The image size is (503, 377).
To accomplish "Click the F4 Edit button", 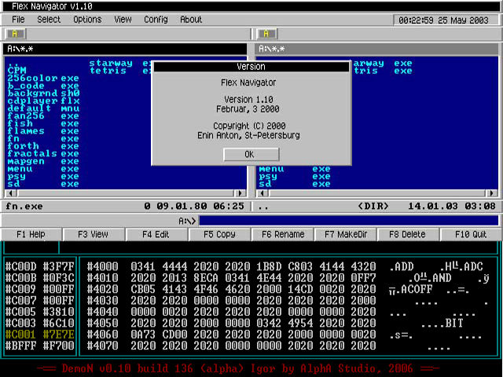I will tap(156, 234).
